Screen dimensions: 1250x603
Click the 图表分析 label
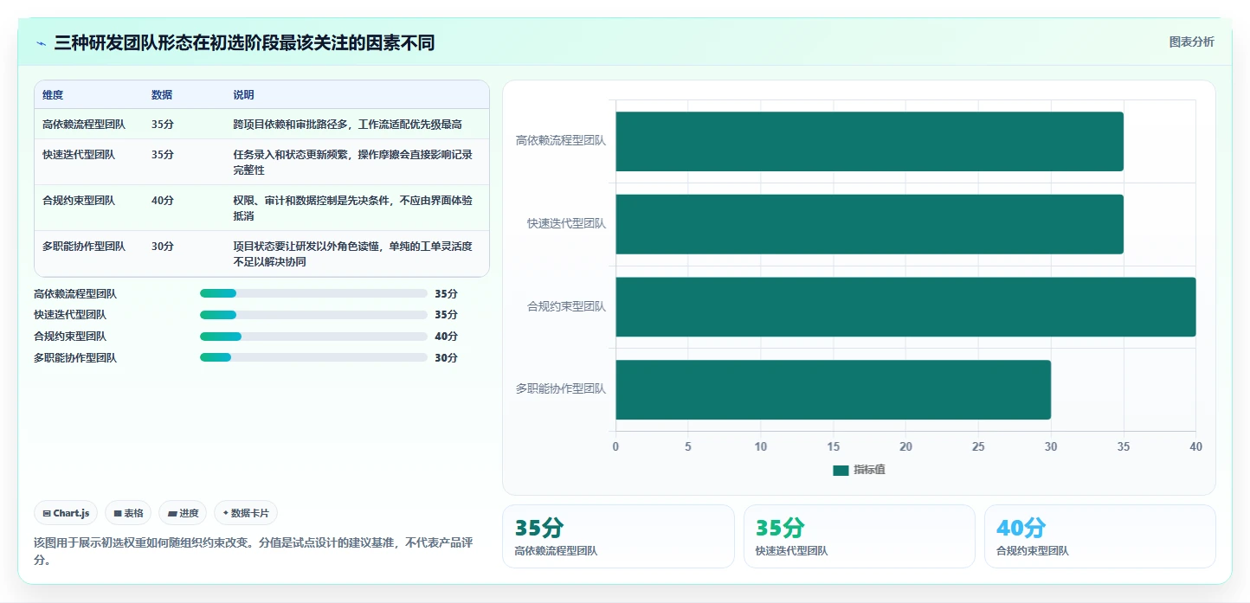(1191, 42)
